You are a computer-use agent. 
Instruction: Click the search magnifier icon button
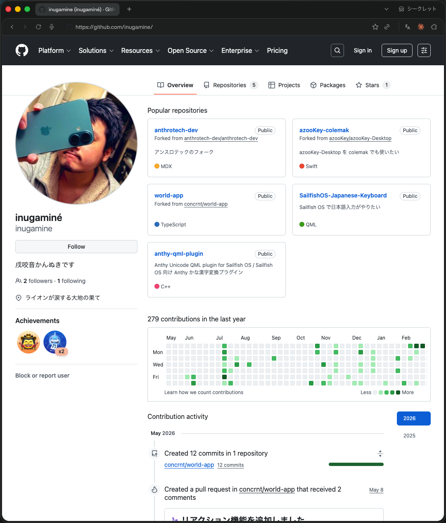337,50
